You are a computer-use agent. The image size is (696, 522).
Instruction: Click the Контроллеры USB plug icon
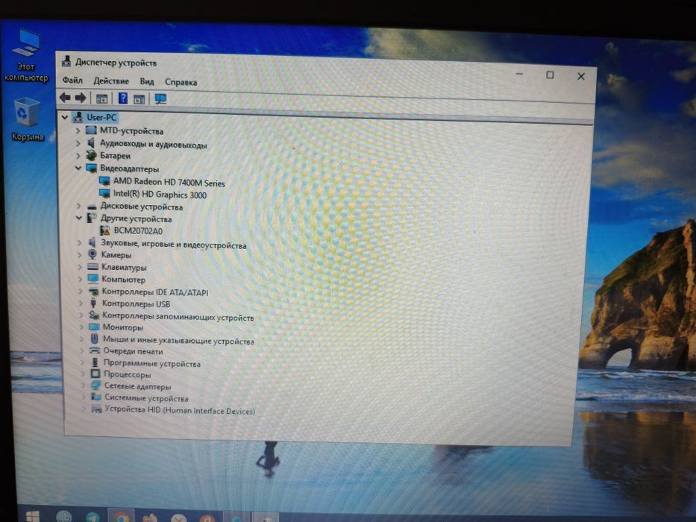(x=93, y=304)
